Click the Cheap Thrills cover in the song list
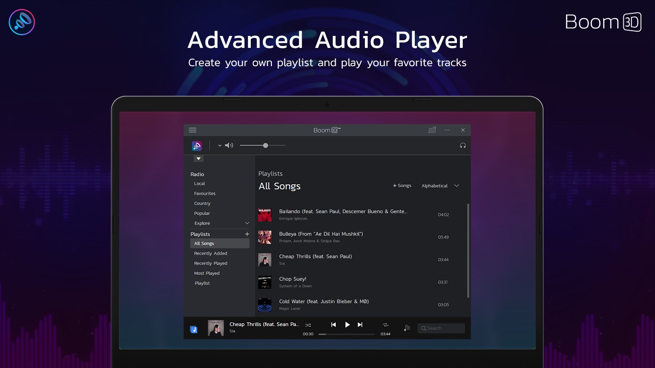This screenshot has height=368, width=655. pyautogui.click(x=265, y=260)
